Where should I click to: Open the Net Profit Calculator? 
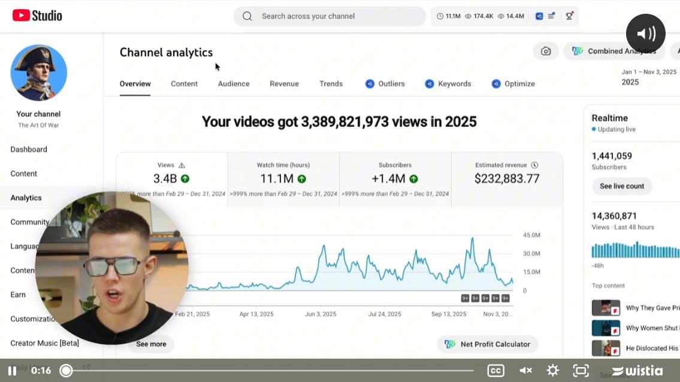[487, 344]
